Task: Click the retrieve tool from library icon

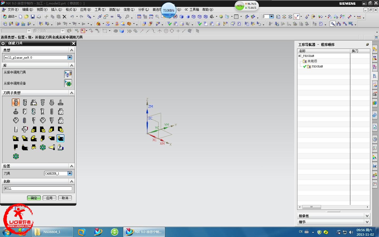Action: [x=68, y=74]
